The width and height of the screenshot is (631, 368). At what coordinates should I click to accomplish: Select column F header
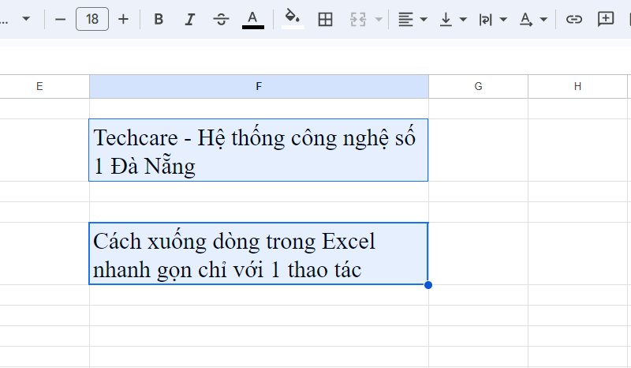pyautogui.click(x=259, y=86)
